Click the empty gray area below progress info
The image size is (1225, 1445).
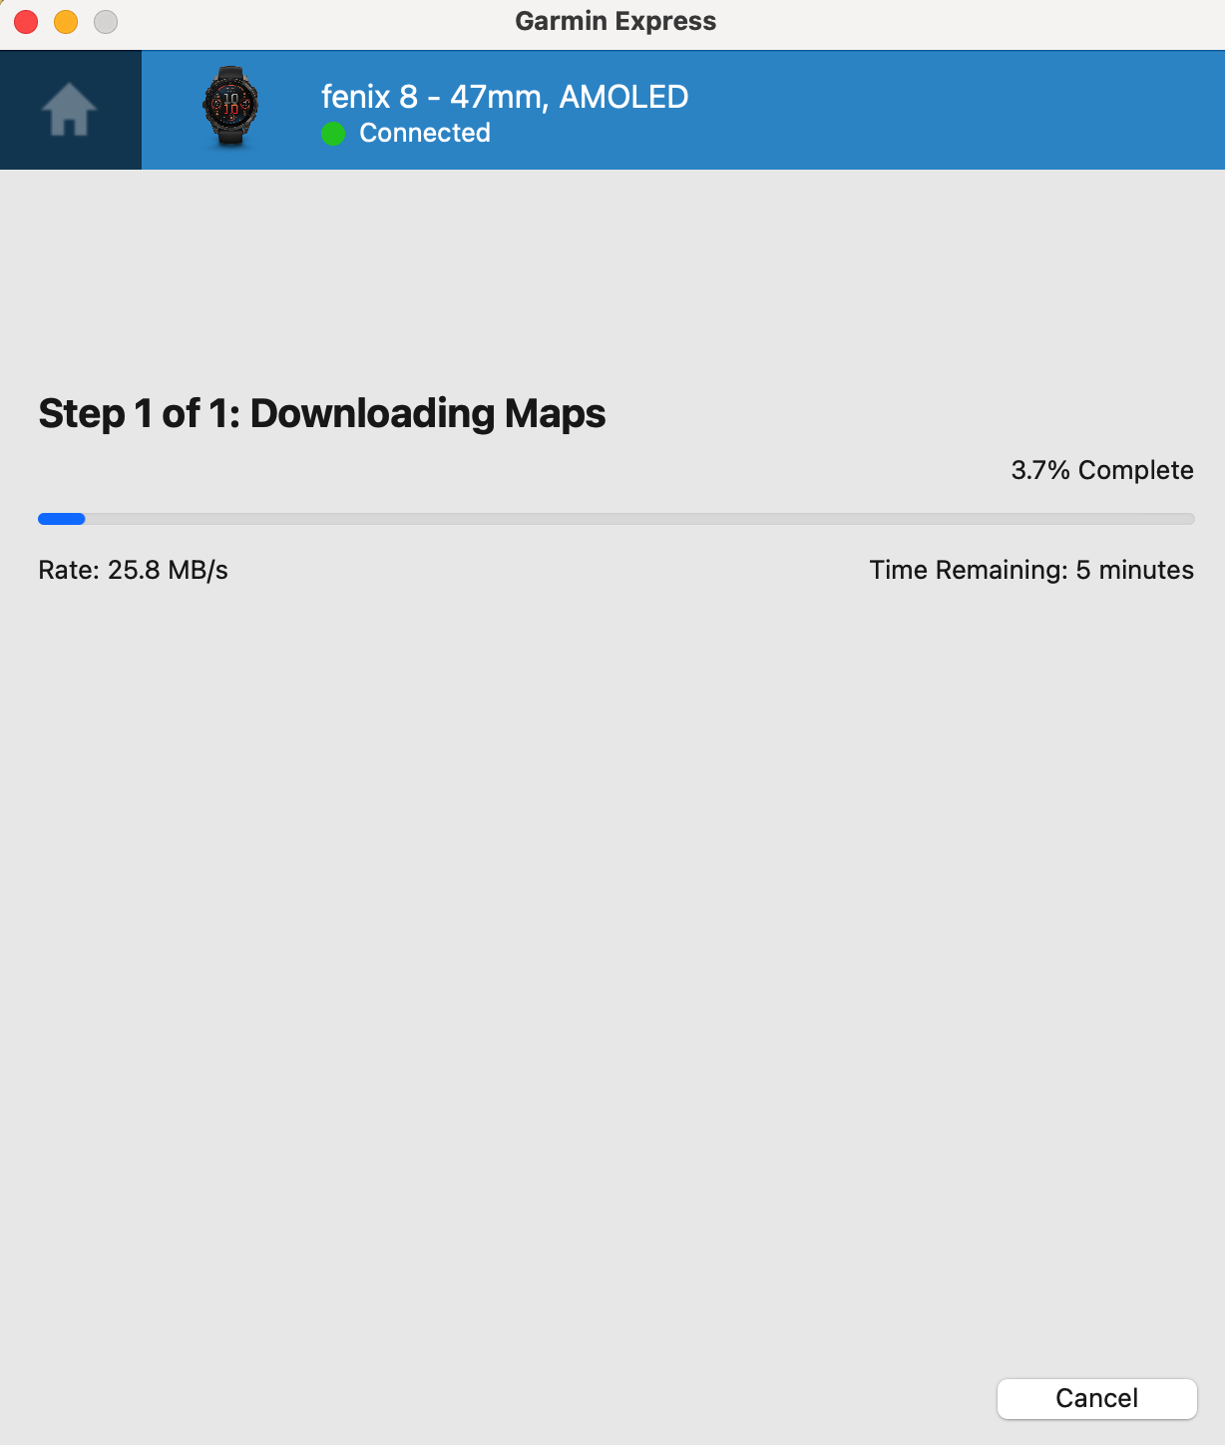point(612,948)
